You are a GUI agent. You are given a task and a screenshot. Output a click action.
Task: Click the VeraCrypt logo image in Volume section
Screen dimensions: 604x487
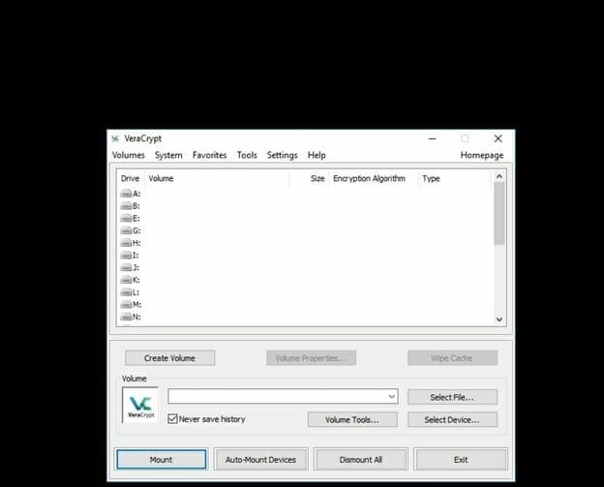(140, 405)
